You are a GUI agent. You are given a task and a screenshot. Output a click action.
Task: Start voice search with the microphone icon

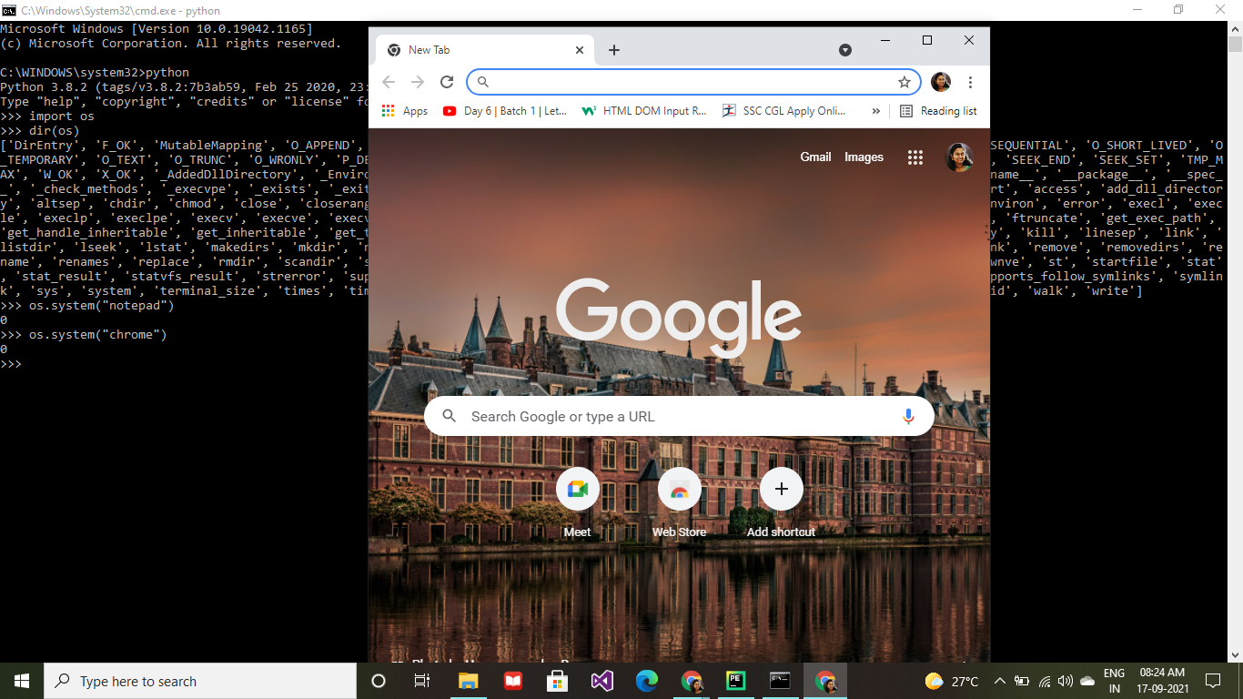(908, 416)
